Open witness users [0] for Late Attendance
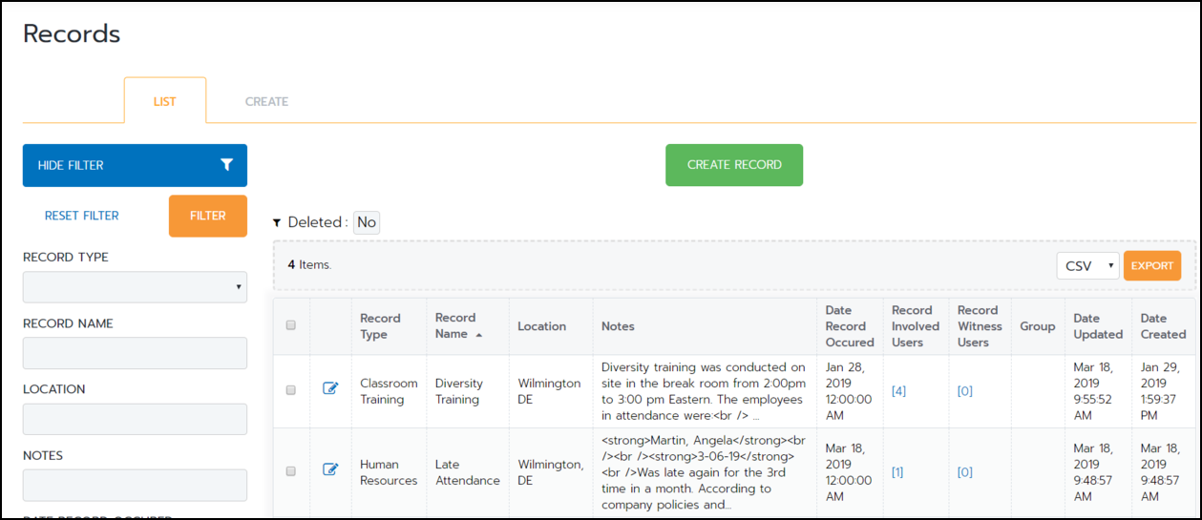The height and width of the screenshot is (520, 1202). click(x=965, y=472)
